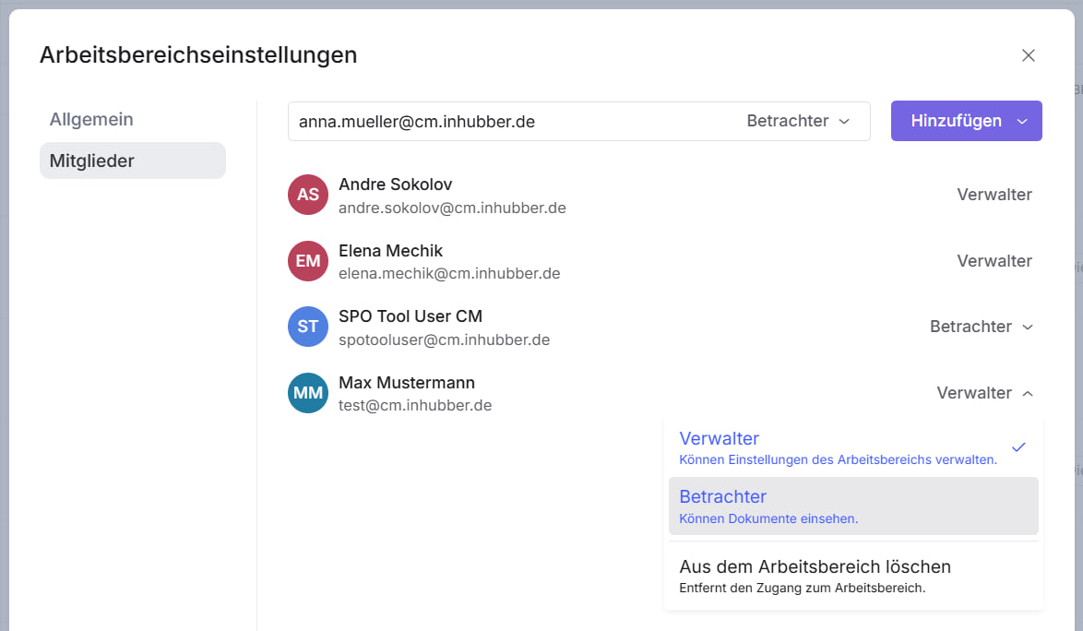Screen dimensions: 1083x631
Task: Click the Max Mustermann member name
Action: pyautogui.click(x=407, y=383)
